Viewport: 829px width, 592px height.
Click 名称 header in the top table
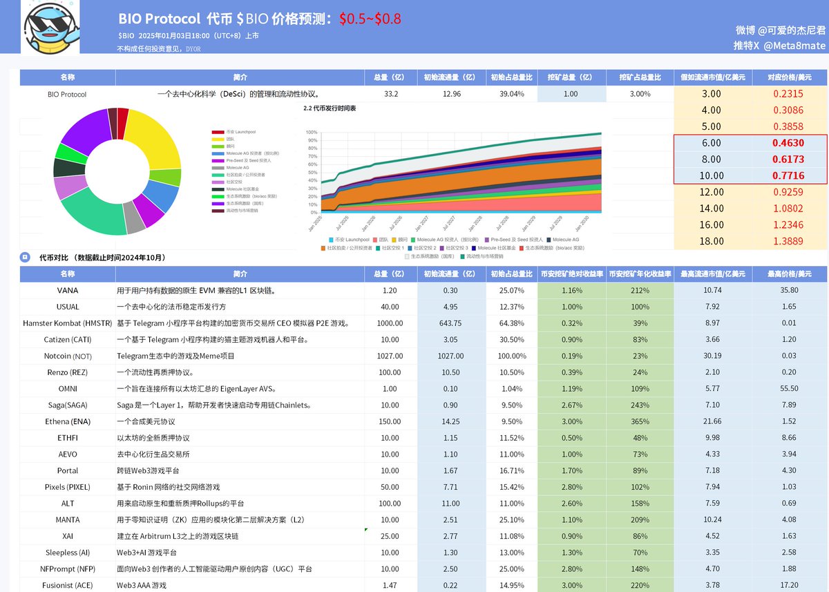tap(68, 77)
